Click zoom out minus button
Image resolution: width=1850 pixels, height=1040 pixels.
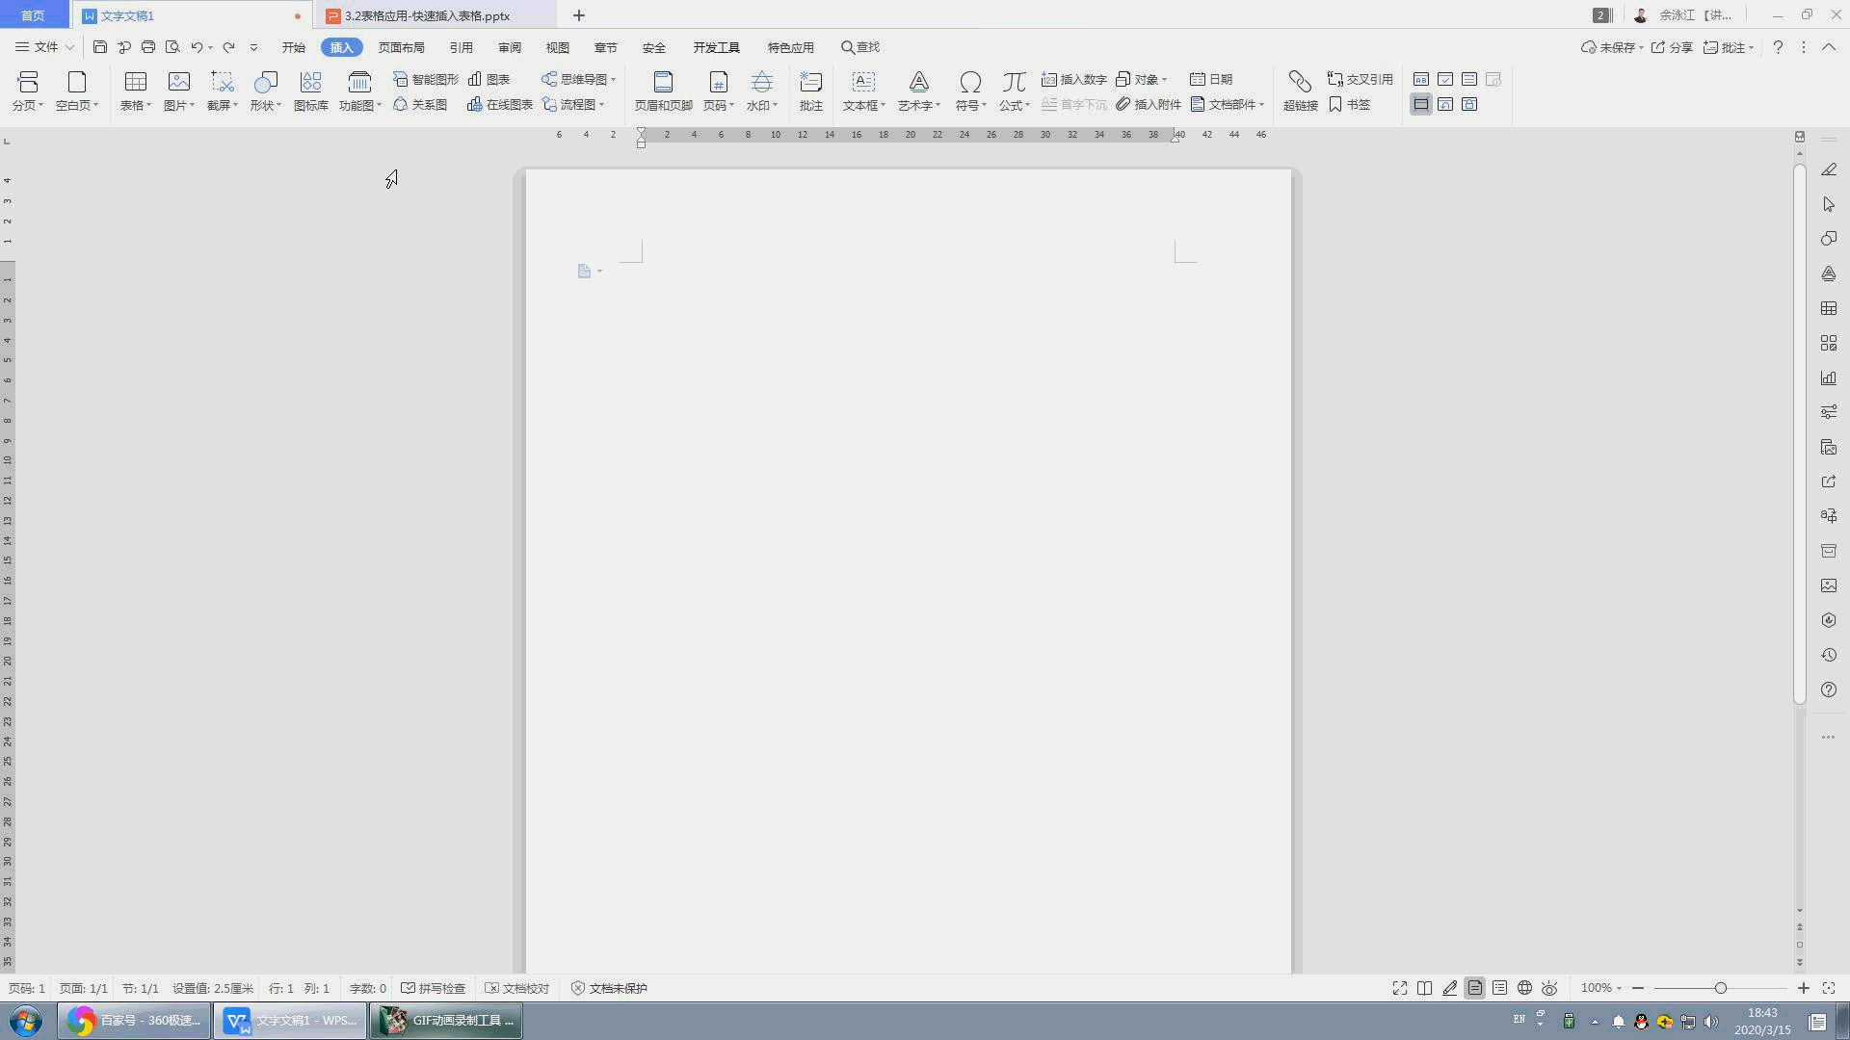[1638, 988]
